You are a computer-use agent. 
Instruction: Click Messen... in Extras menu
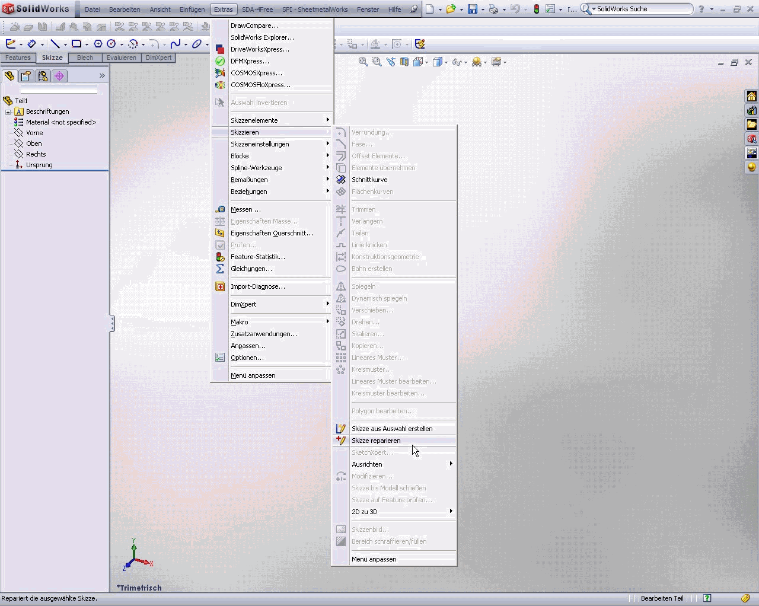pos(272,209)
